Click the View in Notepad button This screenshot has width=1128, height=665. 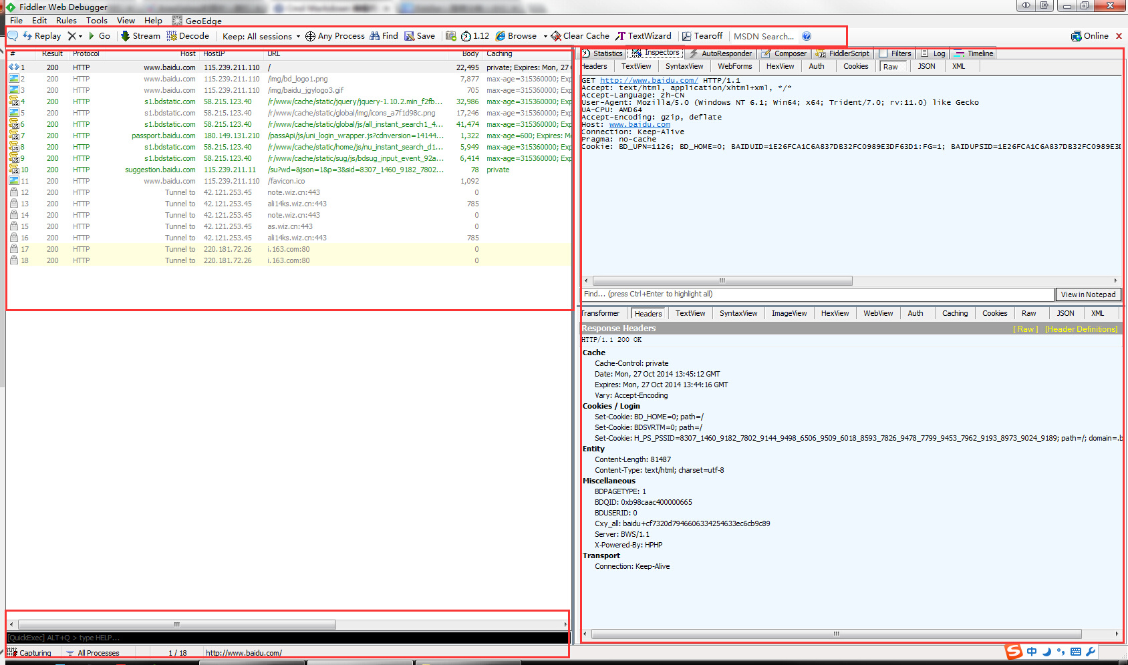click(1088, 294)
